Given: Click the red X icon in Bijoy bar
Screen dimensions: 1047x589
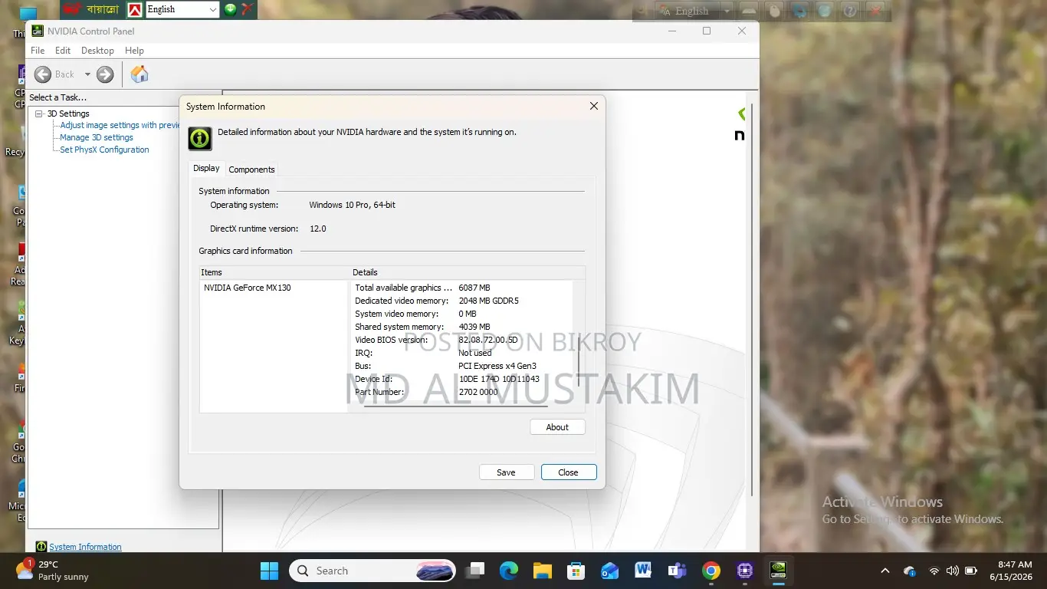Looking at the screenshot, I should (247, 9).
